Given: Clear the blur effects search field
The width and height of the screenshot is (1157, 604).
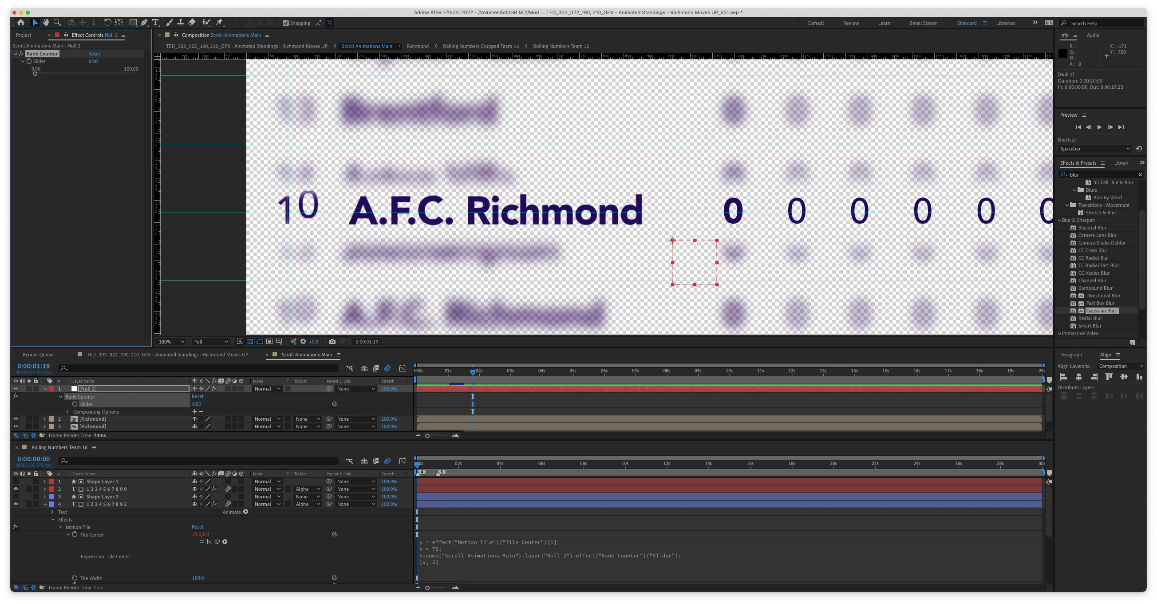Looking at the screenshot, I should (1140, 175).
